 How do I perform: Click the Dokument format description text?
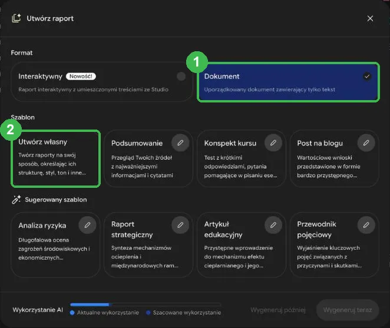270,90
